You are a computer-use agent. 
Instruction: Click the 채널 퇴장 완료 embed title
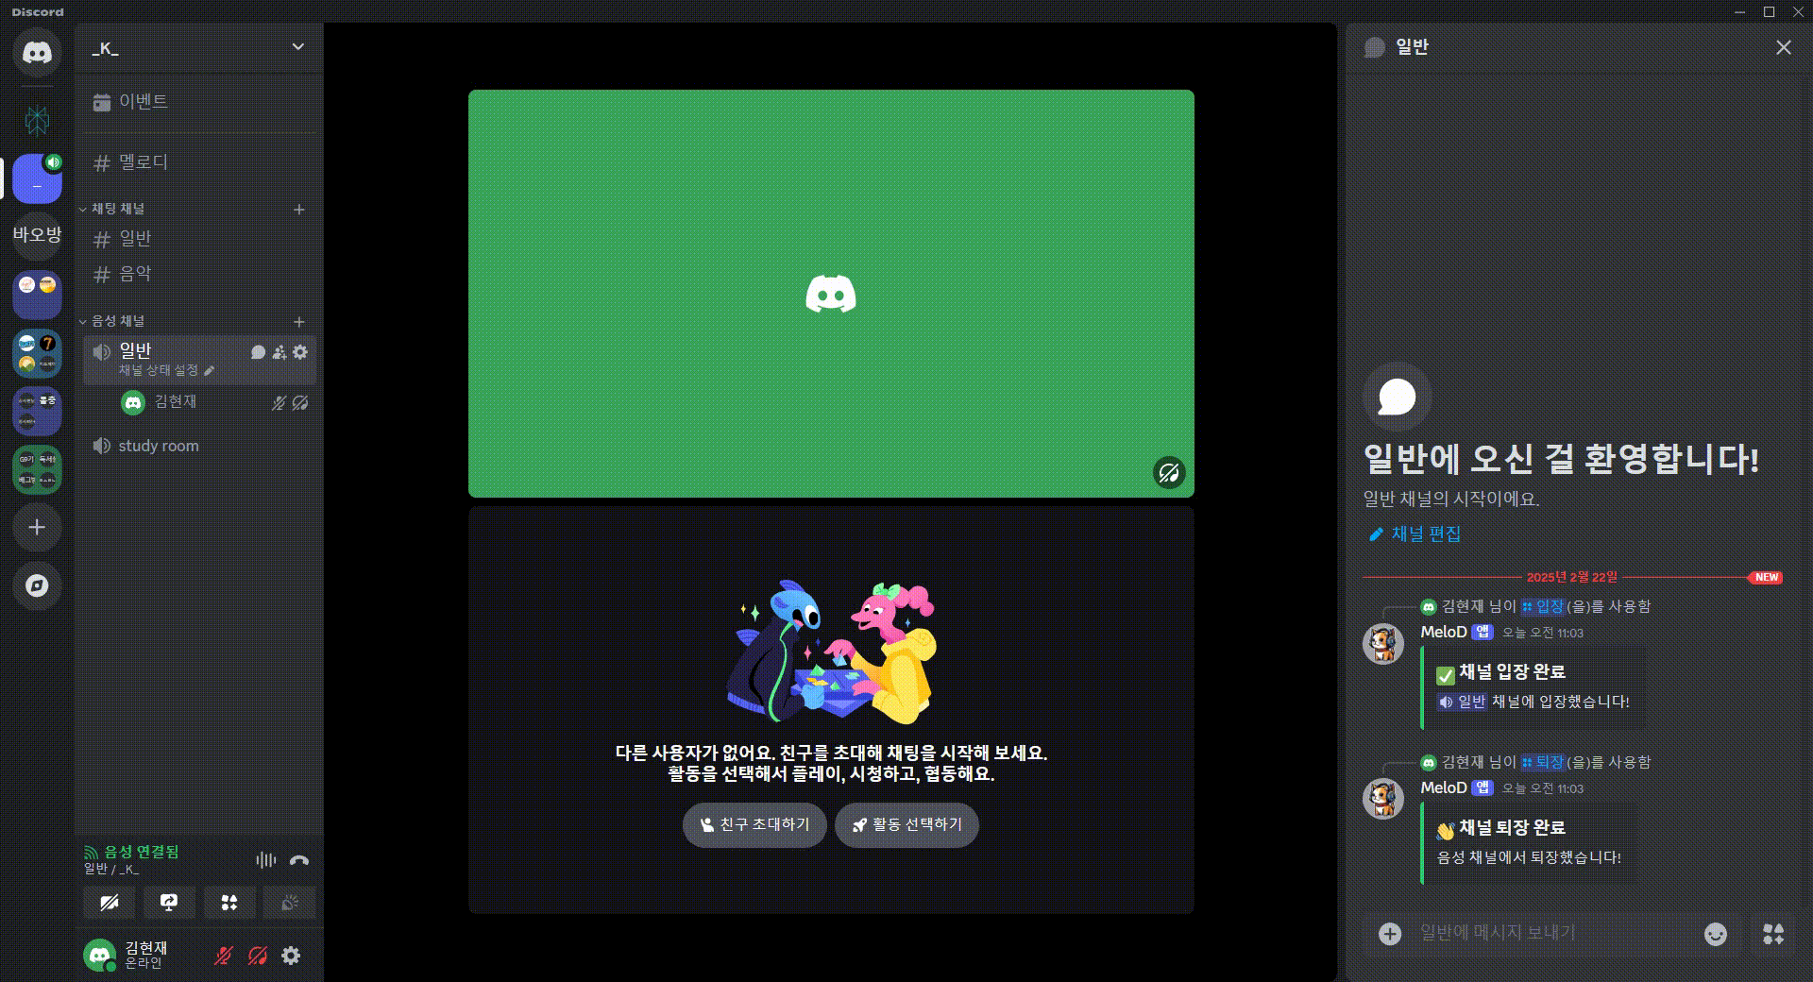[1512, 828]
